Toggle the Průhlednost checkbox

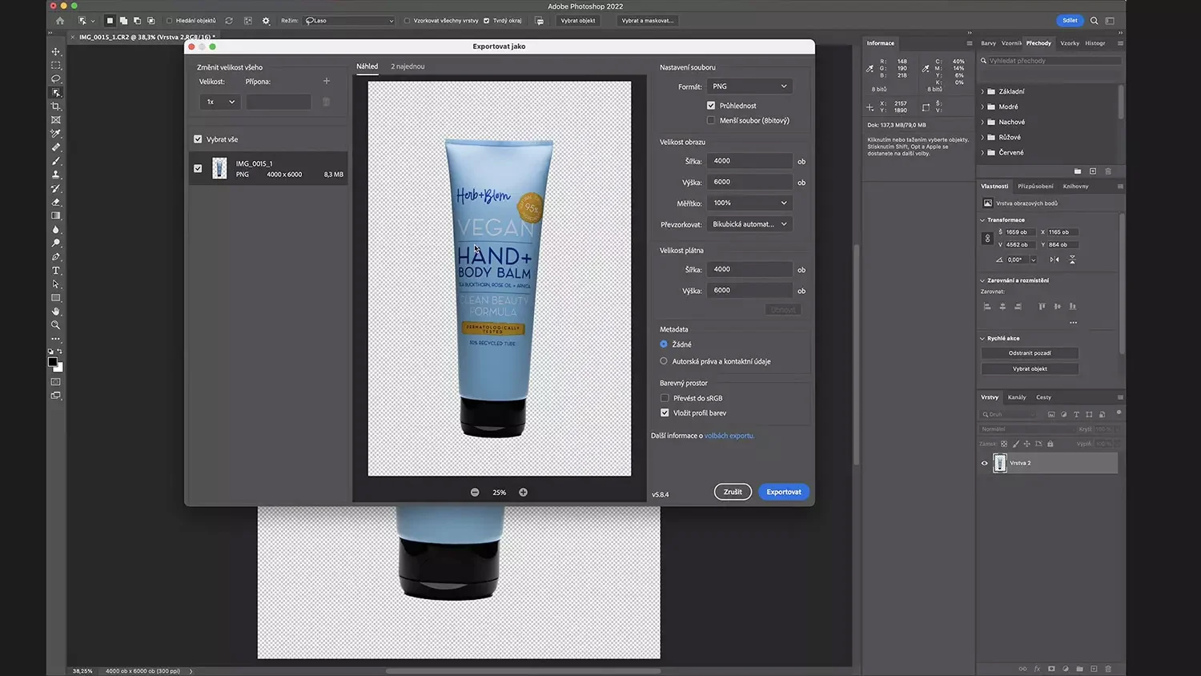pyautogui.click(x=711, y=106)
